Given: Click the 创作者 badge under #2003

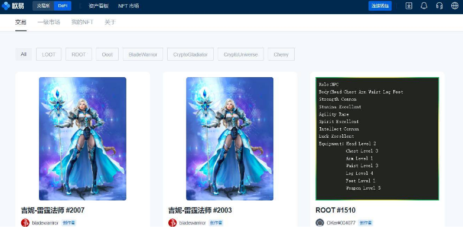Looking at the screenshot, I should pyautogui.click(x=216, y=223).
